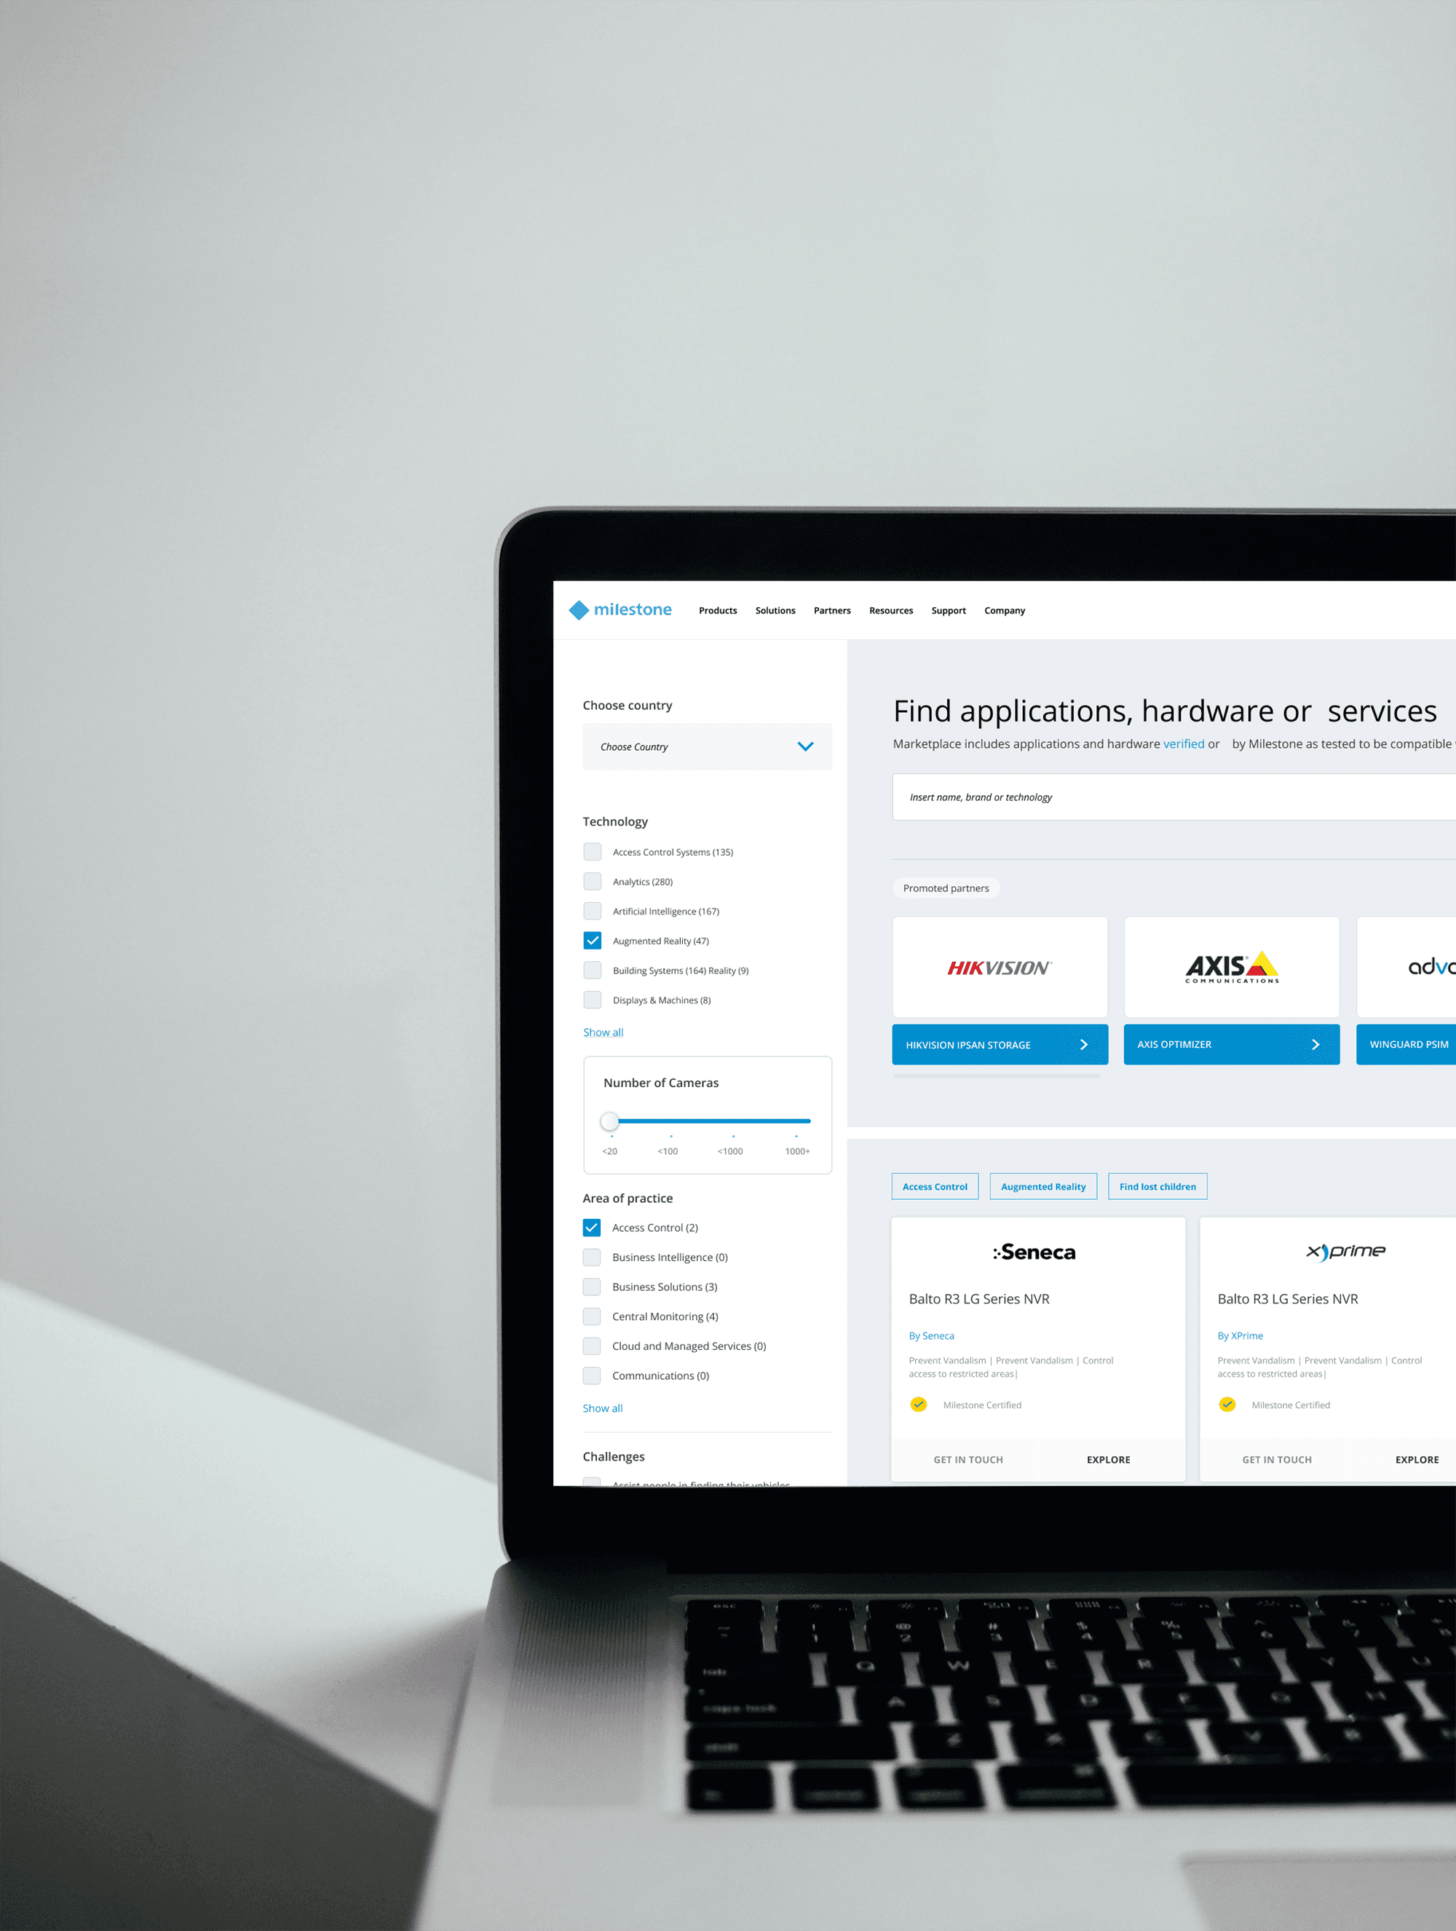This screenshot has height=1931, width=1456.
Task: Enable the Access Control area of practice checkbox
Action: (x=593, y=1226)
